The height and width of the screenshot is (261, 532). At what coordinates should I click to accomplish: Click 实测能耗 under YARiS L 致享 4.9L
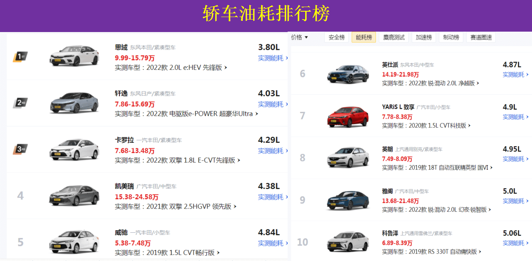point(516,117)
